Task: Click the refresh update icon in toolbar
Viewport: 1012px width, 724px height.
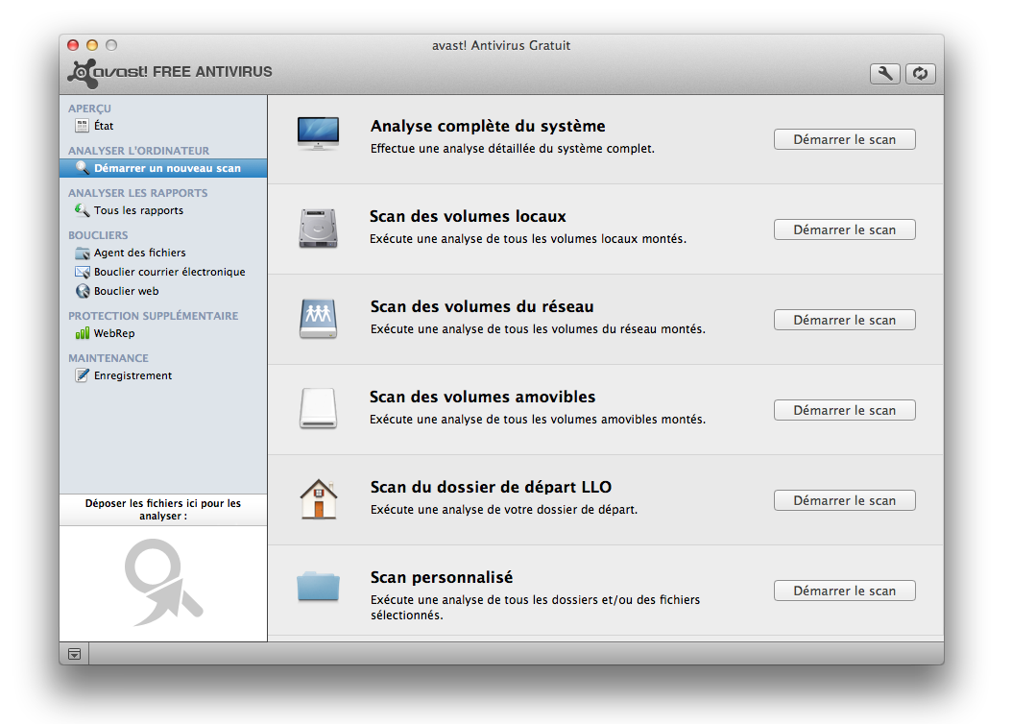Action: [921, 74]
